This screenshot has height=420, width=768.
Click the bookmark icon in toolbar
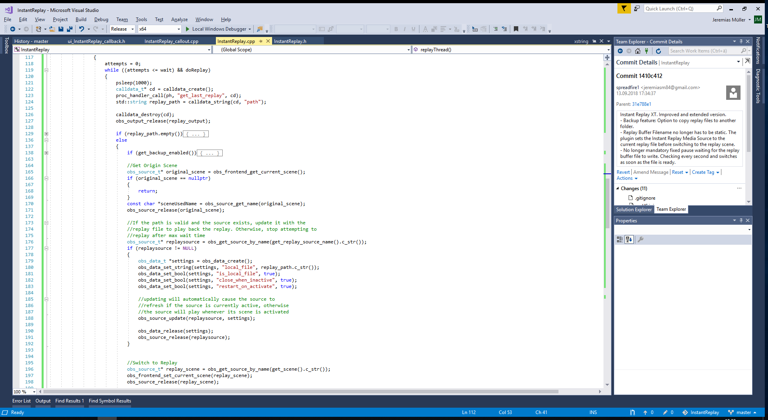click(x=516, y=29)
